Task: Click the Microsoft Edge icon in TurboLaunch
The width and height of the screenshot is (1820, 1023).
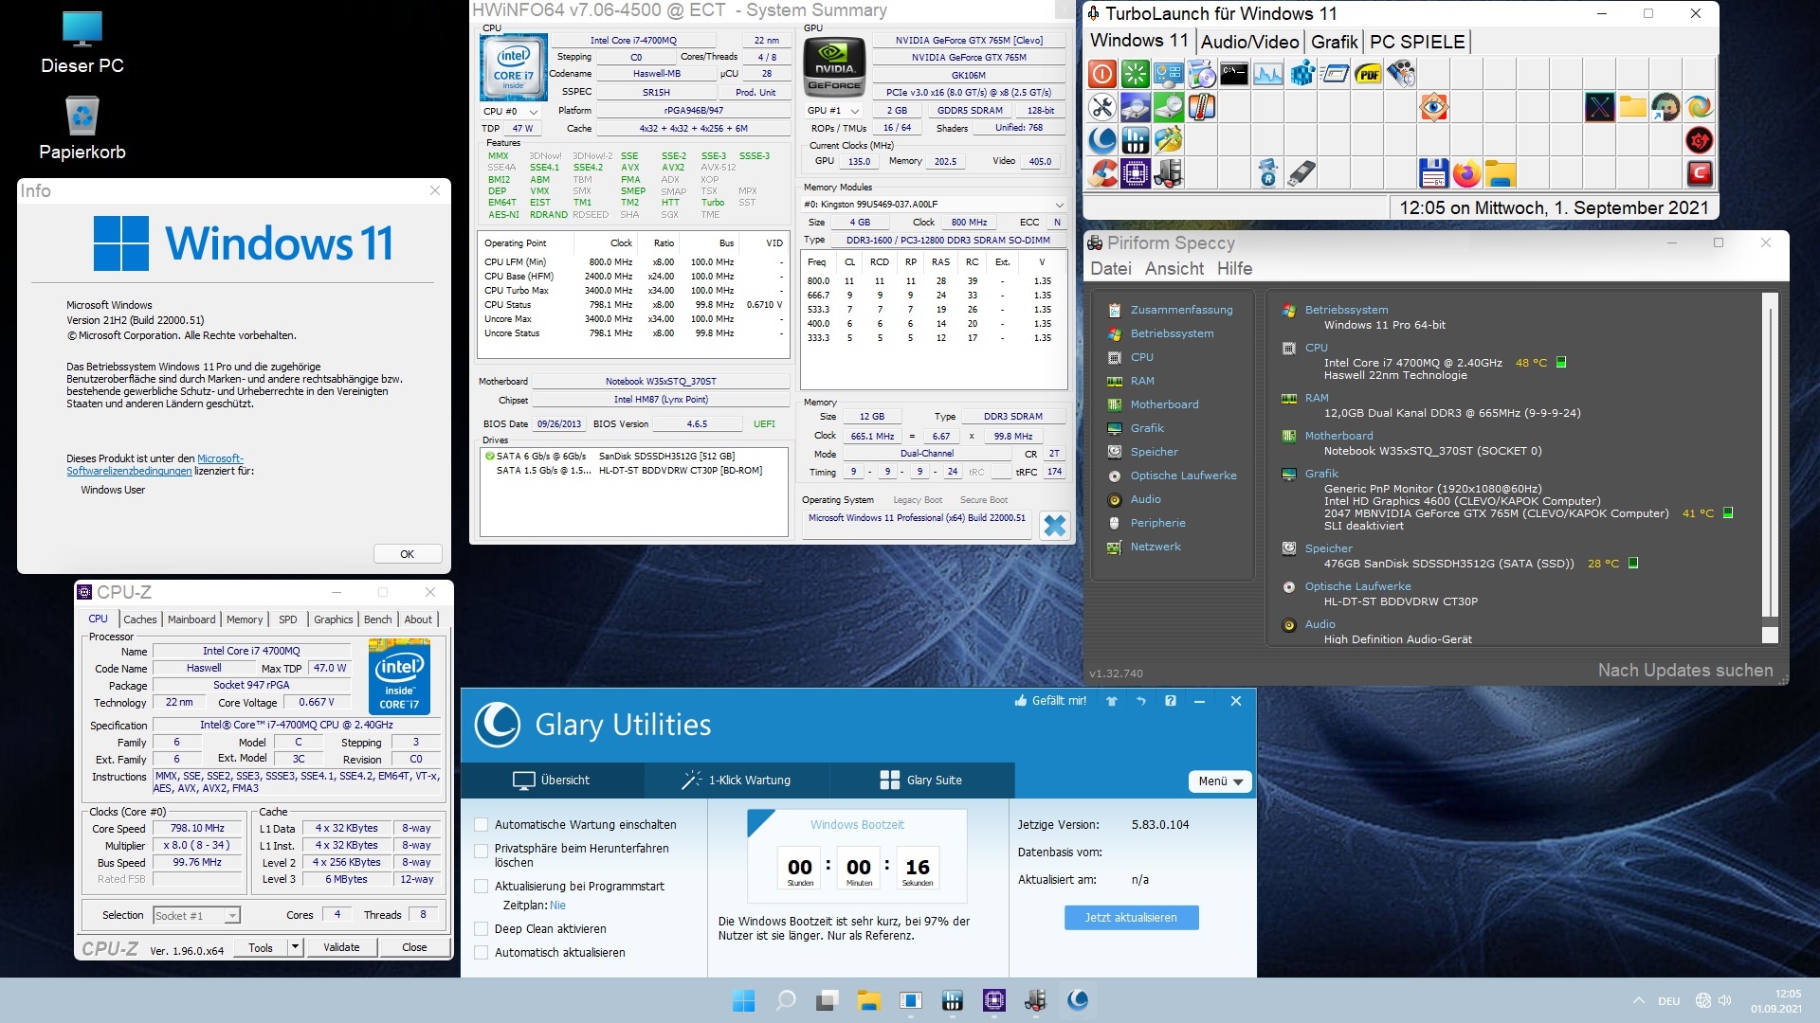Action: click(1699, 107)
